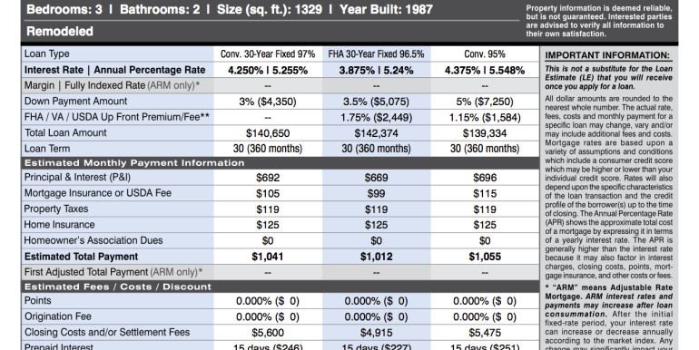Click the $669 Principal & Interest value

click(376, 178)
